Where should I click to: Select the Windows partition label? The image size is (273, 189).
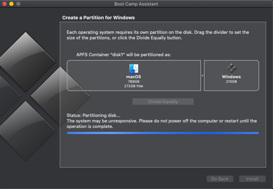click(x=232, y=77)
